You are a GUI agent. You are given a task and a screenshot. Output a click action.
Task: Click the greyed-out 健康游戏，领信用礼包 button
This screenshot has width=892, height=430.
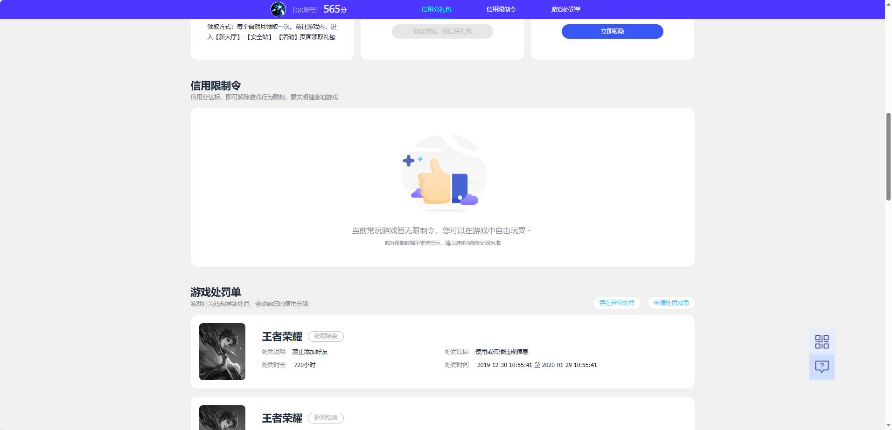click(442, 31)
